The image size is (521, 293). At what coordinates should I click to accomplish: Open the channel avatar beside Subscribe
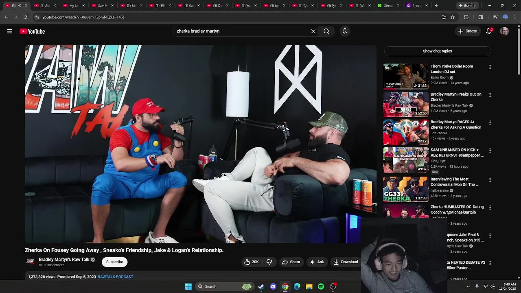pos(31,262)
